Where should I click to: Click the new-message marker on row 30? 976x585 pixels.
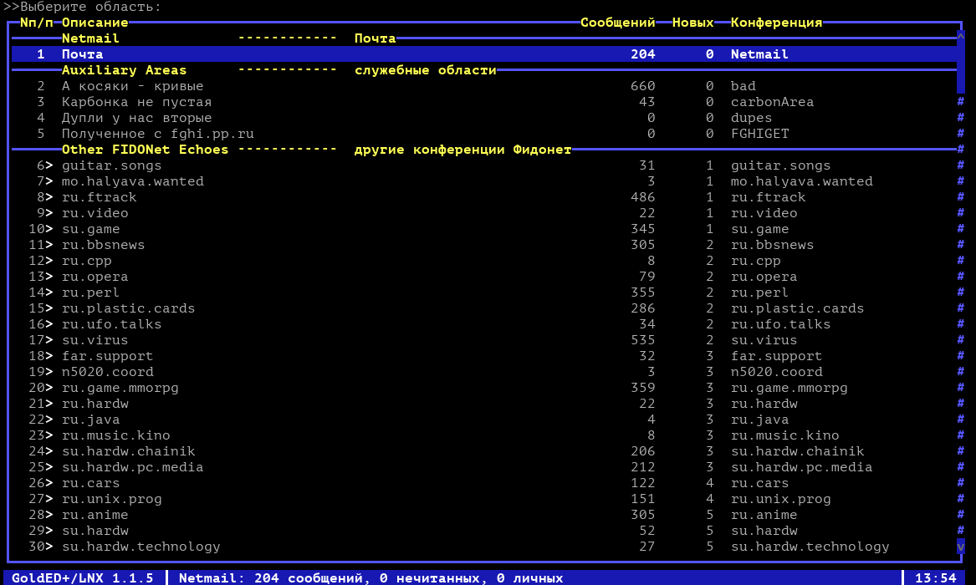point(49,546)
